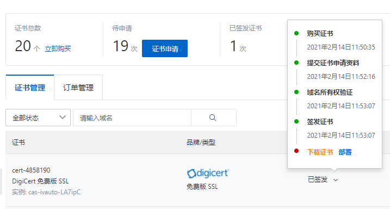Click the 部署 link in popup
Viewport: 390px width, 209px height.
[x=345, y=152]
